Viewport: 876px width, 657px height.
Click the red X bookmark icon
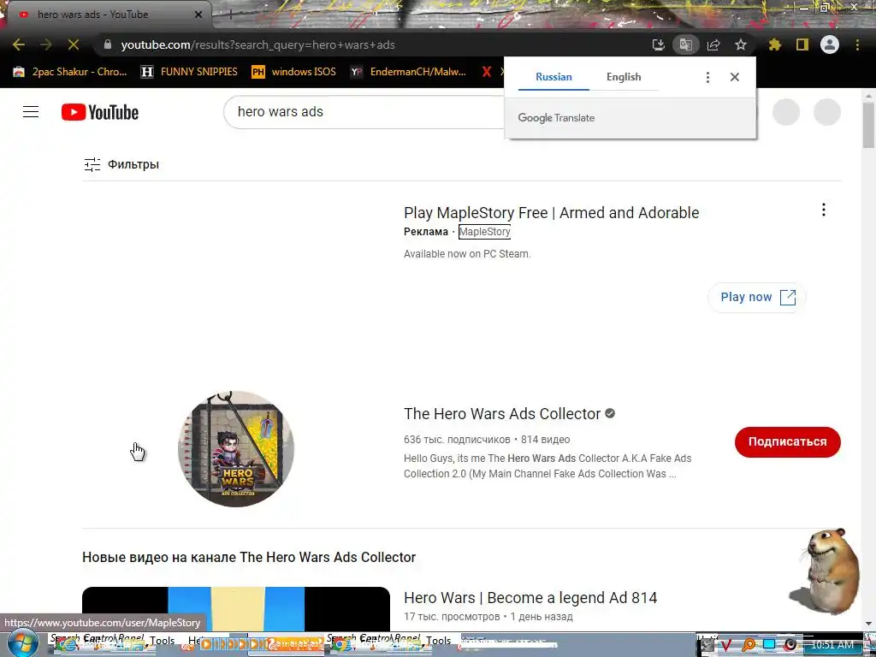[x=487, y=72]
